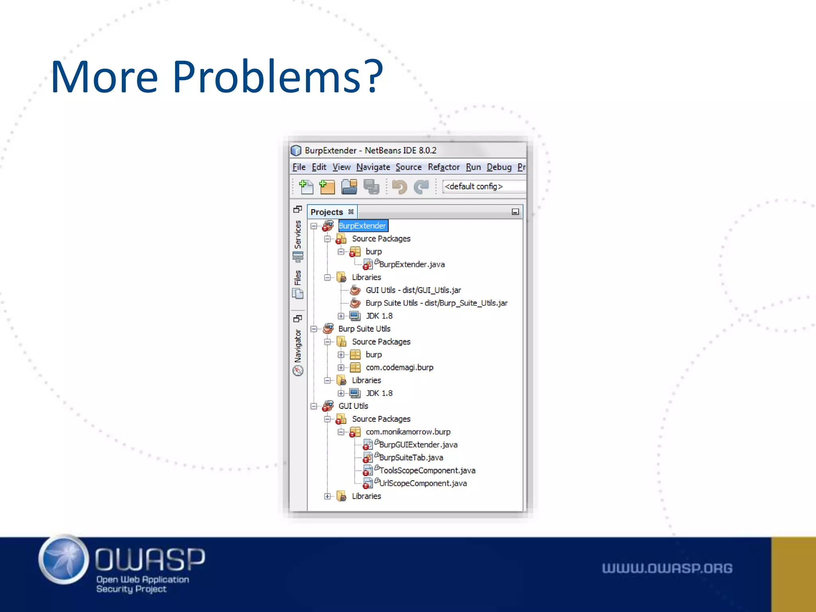Open the View menu
Screen dimensions: 816x612
click(x=341, y=167)
